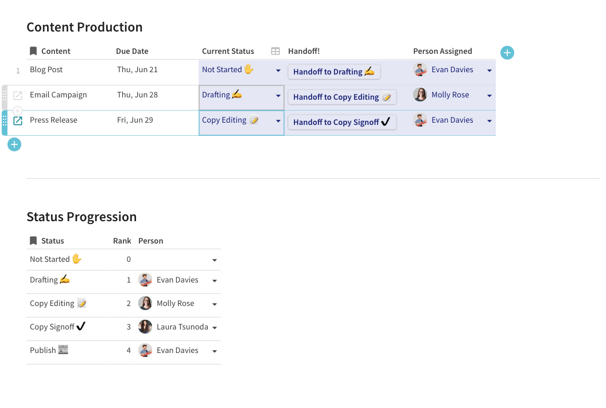Click the Rank column header
The height and width of the screenshot is (408, 606).
tap(122, 241)
